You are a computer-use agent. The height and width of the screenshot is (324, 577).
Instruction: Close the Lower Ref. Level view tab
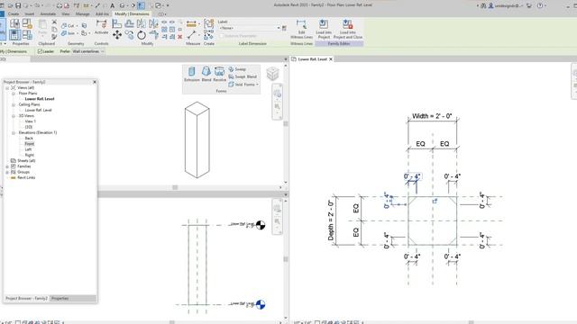pyautogui.click(x=331, y=58)
